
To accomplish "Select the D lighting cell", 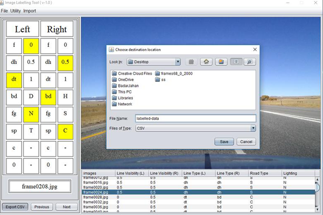I will click(x=31, y=97).
